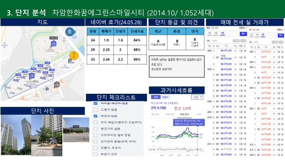The width and height of the screenshot is (285, 160).
Task: Click the blue button in left transaction panel
Action: [244, 34]
